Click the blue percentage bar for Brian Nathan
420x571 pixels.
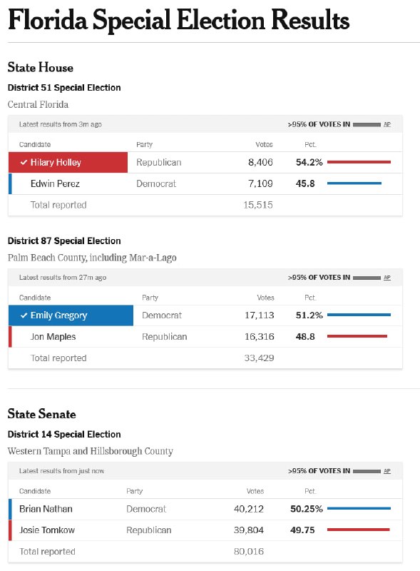tap(359, 508)
